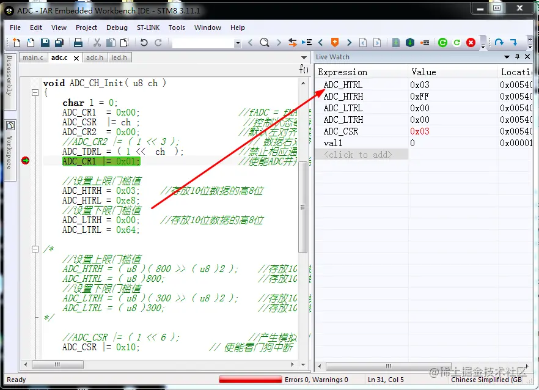Image resolution: width=539 pixels, height=390 pixels.
Task: Click the editor horizontal scrollbar thumb
Action: [57, 364]
